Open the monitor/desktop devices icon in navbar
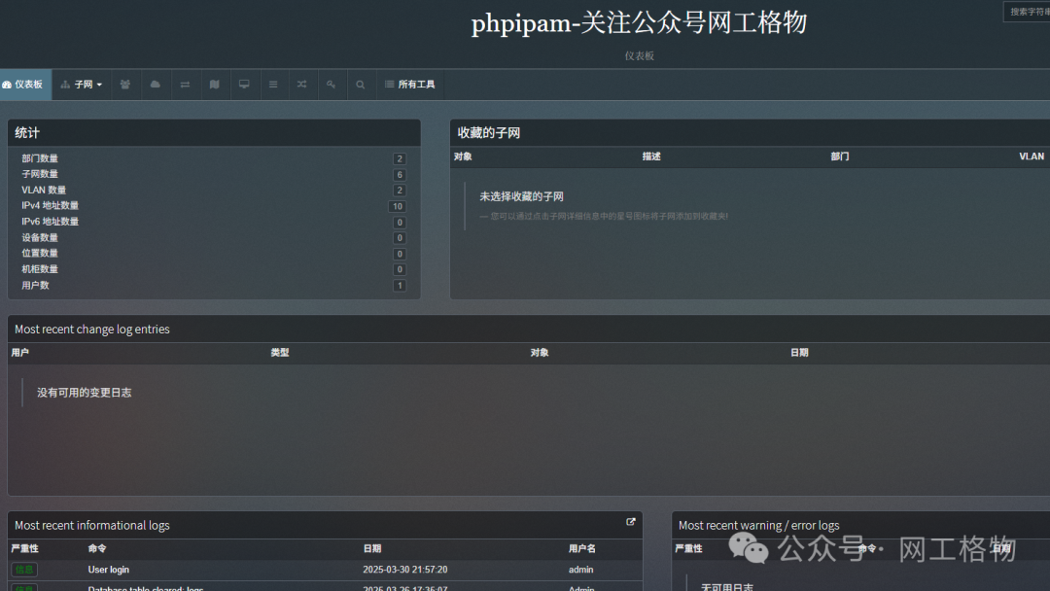The height and width of the screenshot is (591, 1050). click(x=244, y=85)
